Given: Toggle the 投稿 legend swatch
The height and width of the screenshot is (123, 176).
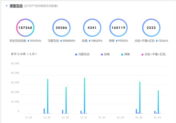Looking at the screenshot, I should 102,54.
